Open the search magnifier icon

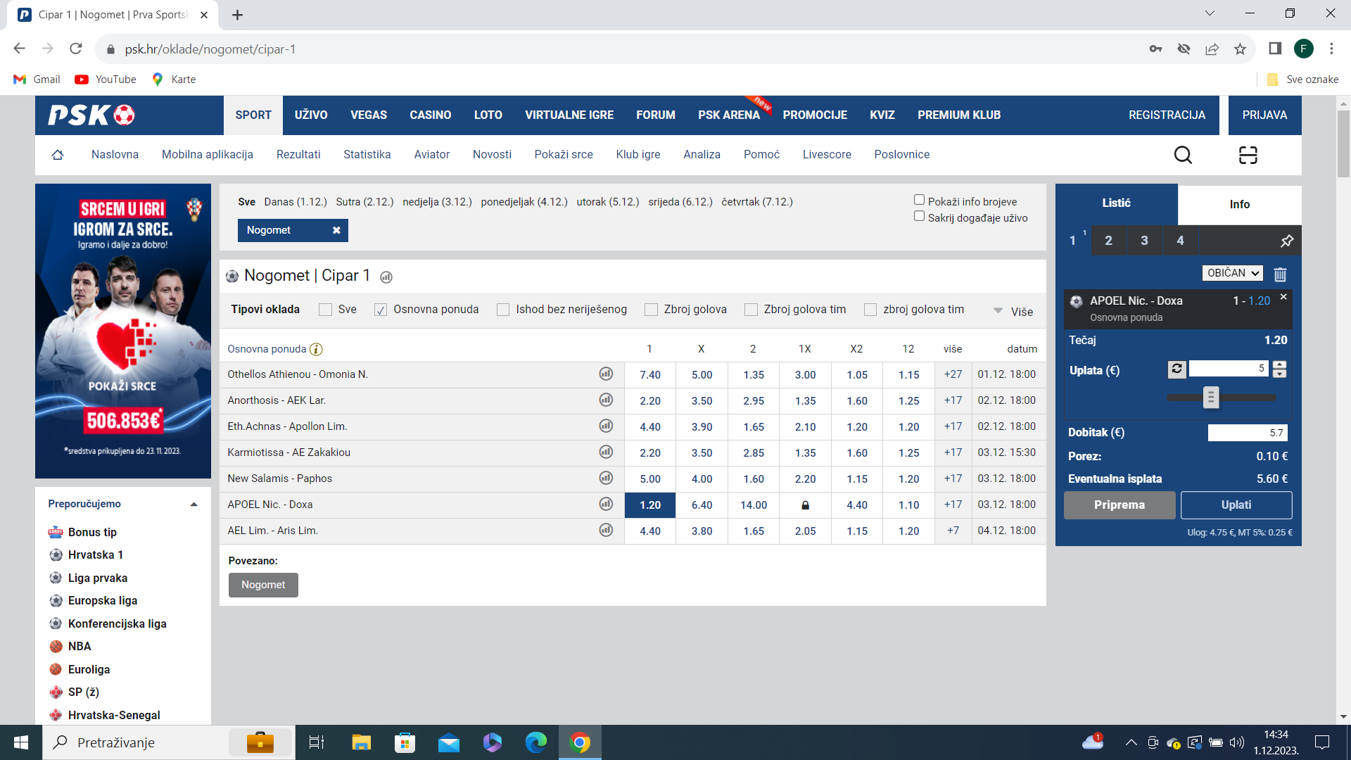(x=1183, y=155)
